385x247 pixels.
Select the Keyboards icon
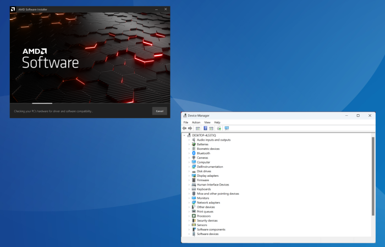[x=194, y=189]
